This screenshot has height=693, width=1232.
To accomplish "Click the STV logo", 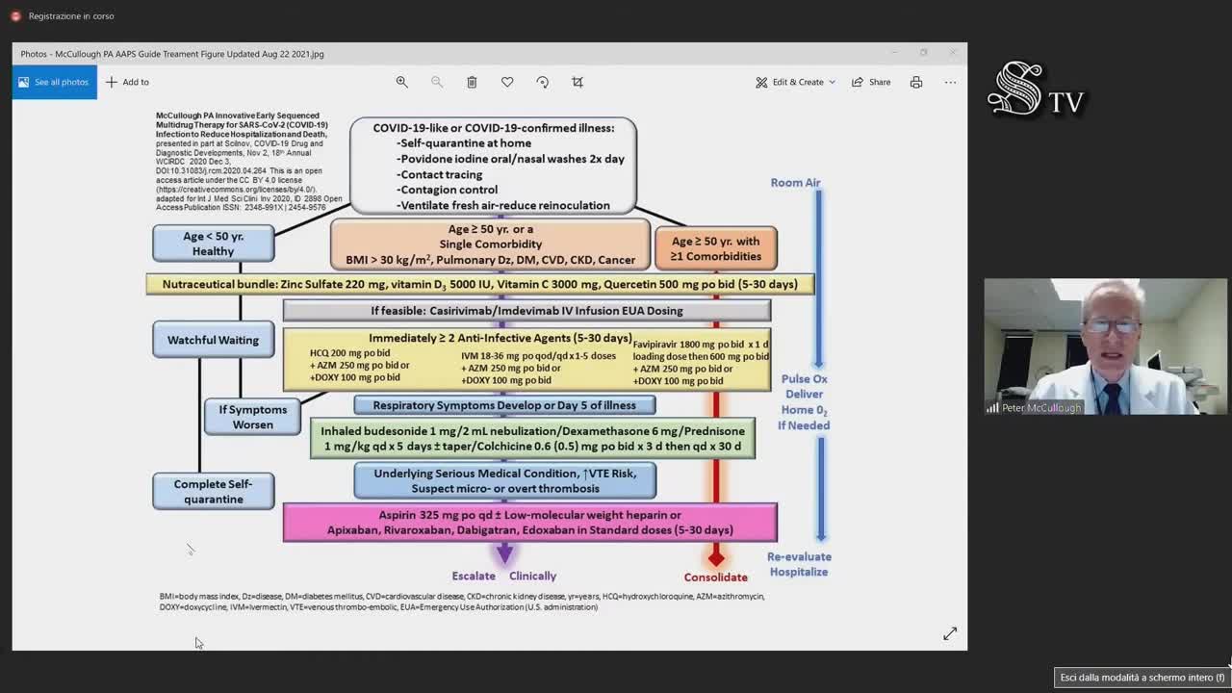I will tap(1037, 90).
